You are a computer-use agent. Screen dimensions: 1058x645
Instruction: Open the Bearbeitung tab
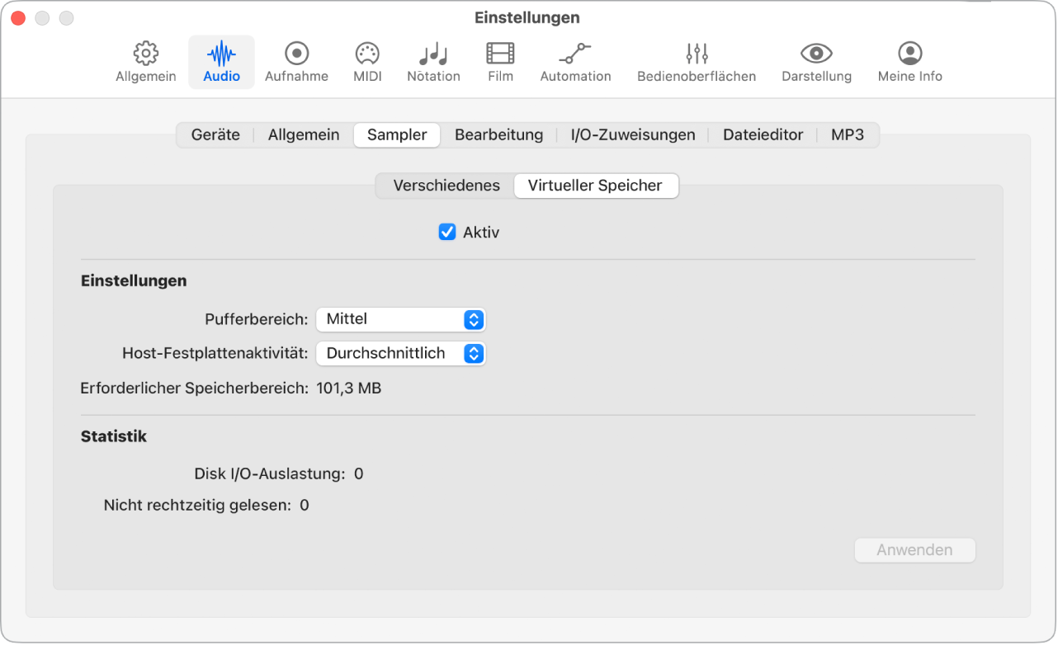click(x=498, y=134)
